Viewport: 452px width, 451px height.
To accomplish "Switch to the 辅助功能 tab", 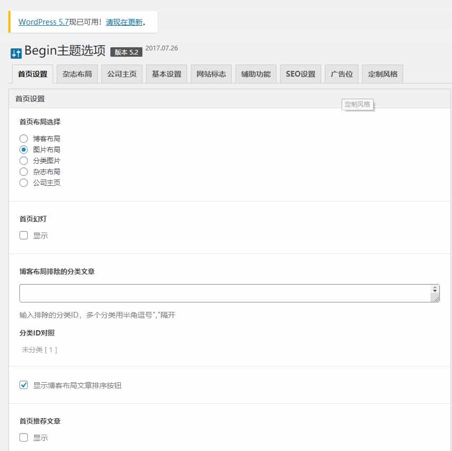I will click(x=255, y=74).
